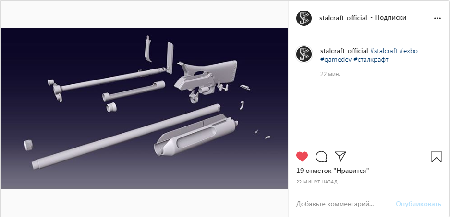Click the Опубликовать button
The height and width of the screenshot is (217, 450).
418,204
